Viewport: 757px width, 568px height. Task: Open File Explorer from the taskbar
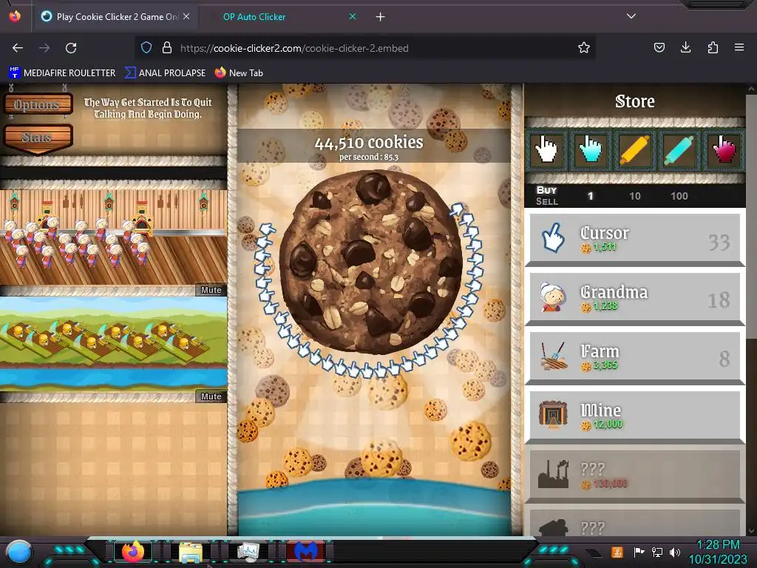tap(191, 552)
